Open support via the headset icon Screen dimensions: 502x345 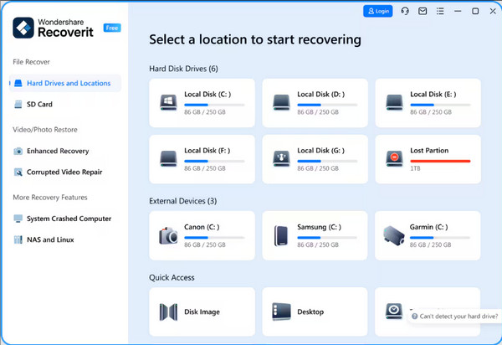click(x=405, y=11)
